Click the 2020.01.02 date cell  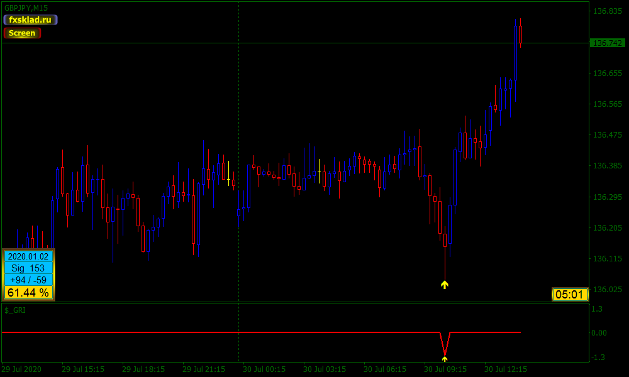coord(28,256)
